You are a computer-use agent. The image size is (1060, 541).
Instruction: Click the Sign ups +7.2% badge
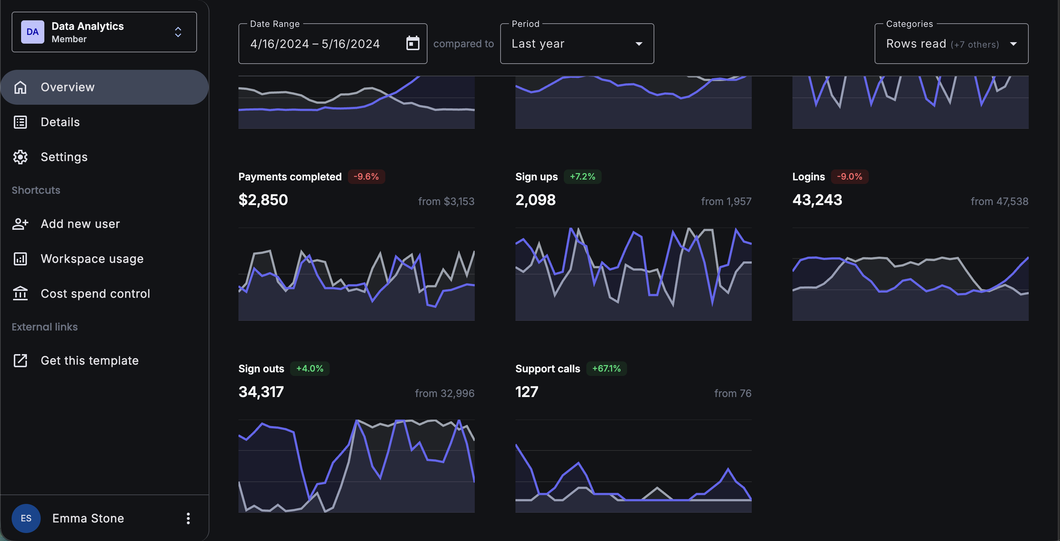[x=582, y=176]
